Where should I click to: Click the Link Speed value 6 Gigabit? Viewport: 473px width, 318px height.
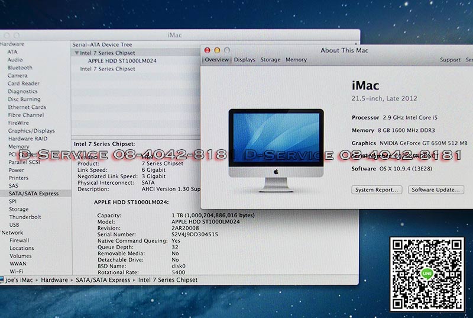click(x=154, y=170)
